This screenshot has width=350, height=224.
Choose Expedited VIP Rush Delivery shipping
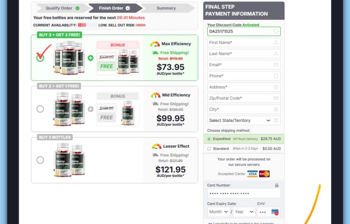pyautogui.click(x=209, y=139)
